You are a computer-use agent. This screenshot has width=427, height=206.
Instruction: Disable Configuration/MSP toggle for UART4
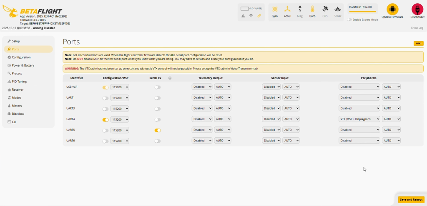[x=105, y=119]
